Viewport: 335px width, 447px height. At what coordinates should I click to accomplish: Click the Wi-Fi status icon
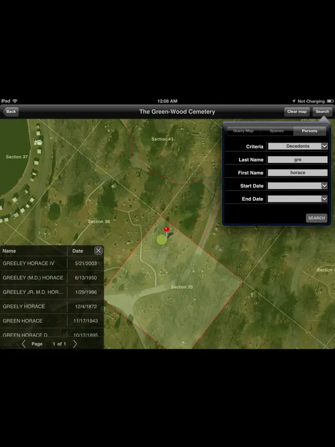(x=15, y=101)
